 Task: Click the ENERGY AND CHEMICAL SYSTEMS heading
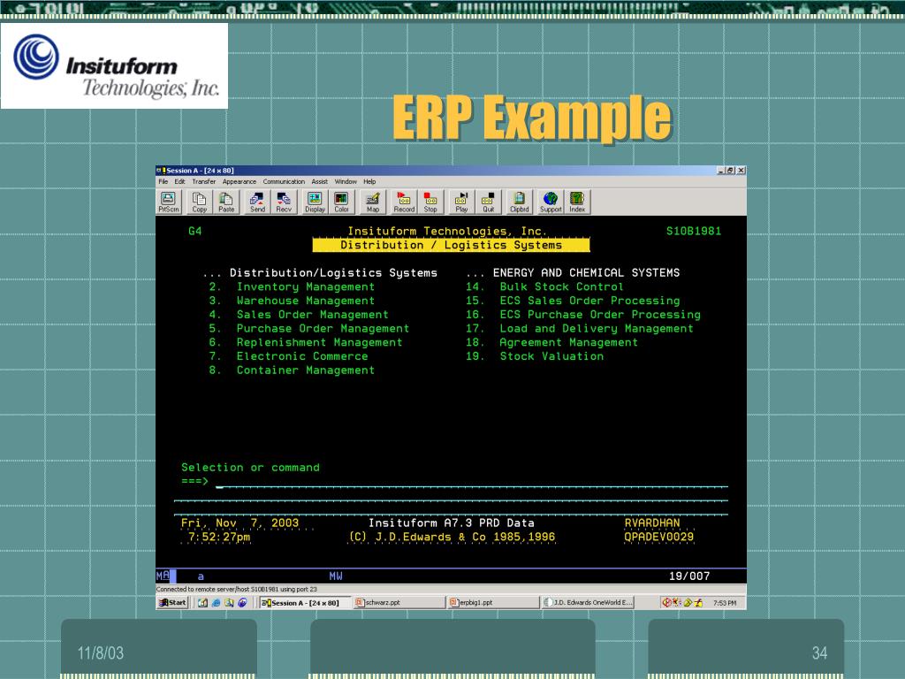coord(586,272)
